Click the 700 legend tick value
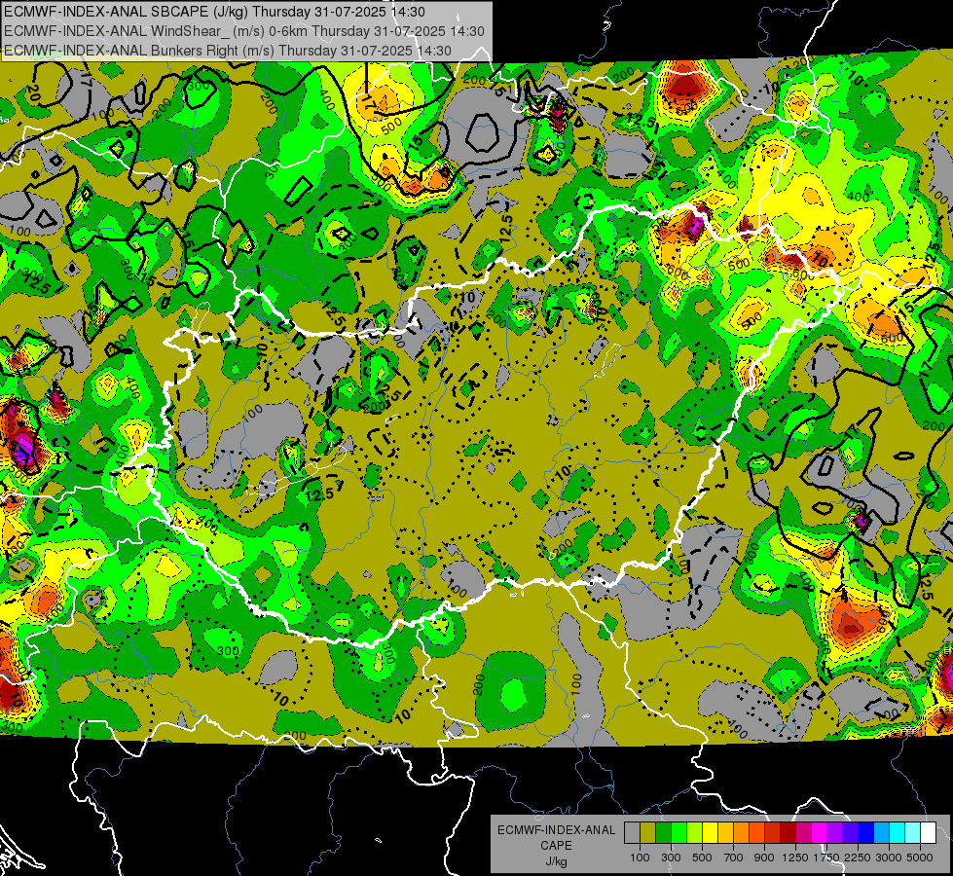The height and width of the screenshot is (876, 953). pos(734,858)
